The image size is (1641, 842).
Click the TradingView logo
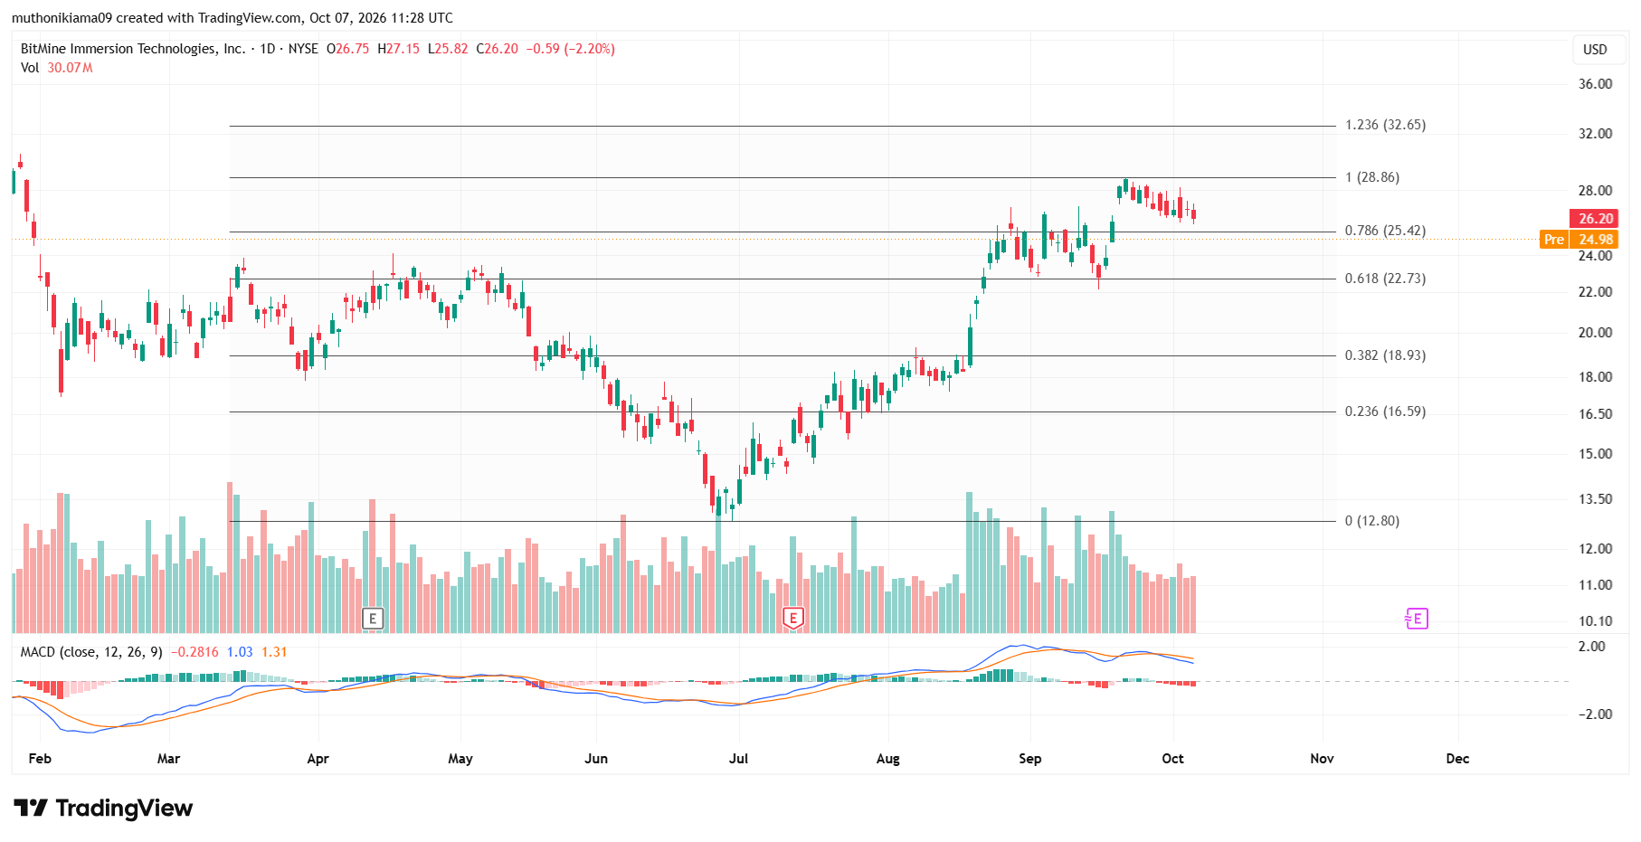tap(103, 808)
